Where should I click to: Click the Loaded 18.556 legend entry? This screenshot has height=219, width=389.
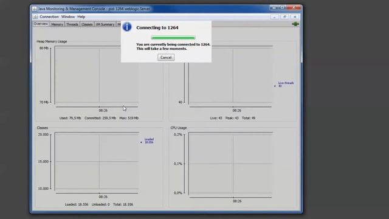pos(148,141)
